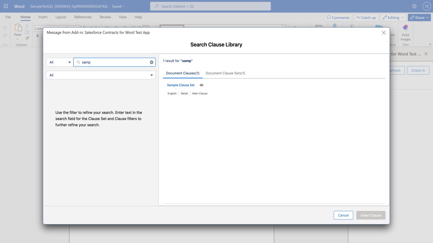The width and height of the screenshot is (433, 243).
Task: Open the Layout ribbon tab
Action: [x=61, y=17]
